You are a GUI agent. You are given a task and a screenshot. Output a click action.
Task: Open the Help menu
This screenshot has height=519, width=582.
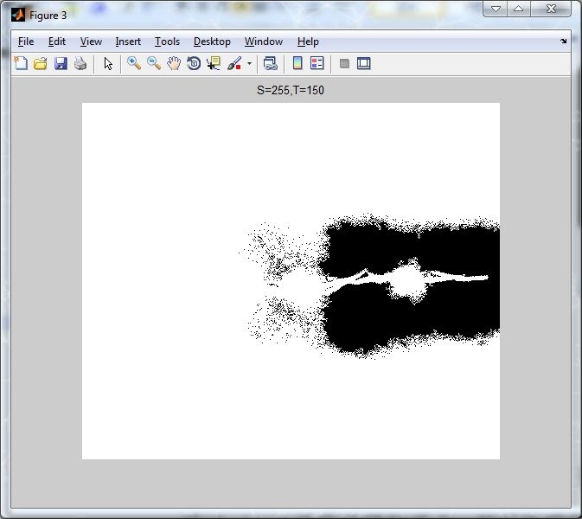point(308,42)
